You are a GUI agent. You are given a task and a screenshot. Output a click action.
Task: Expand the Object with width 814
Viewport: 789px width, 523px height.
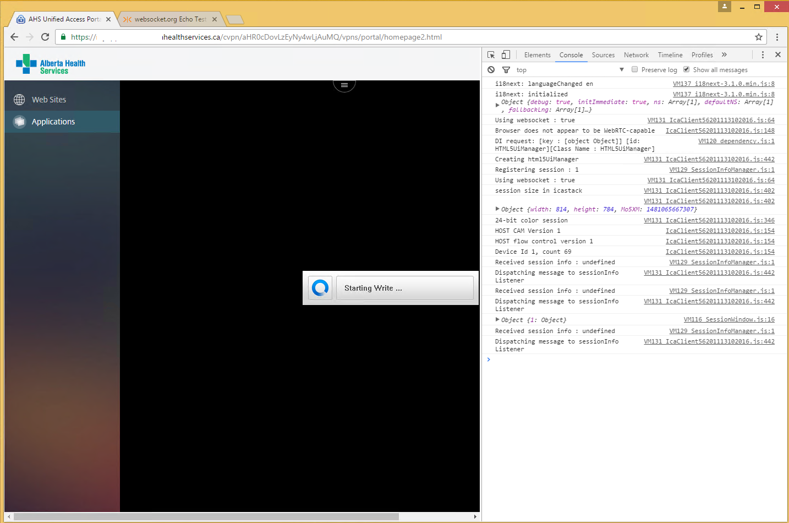497,209
